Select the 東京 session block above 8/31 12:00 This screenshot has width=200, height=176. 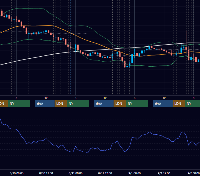104,104
